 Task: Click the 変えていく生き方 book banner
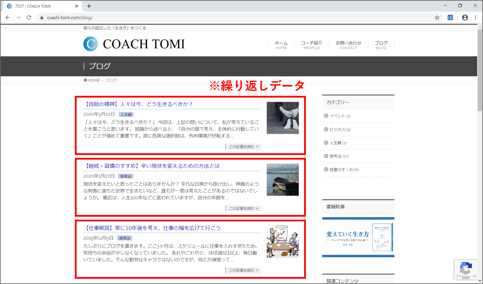pos(358,237)
